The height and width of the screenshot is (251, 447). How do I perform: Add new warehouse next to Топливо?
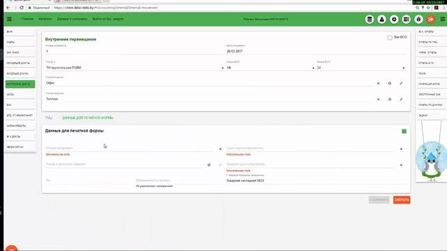tap(390, 99)
